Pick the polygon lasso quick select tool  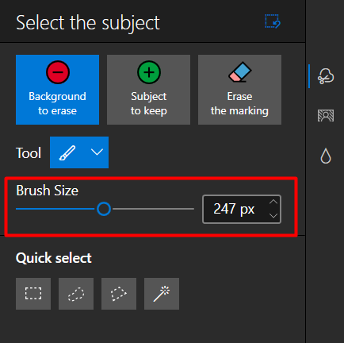coord(119,294)
